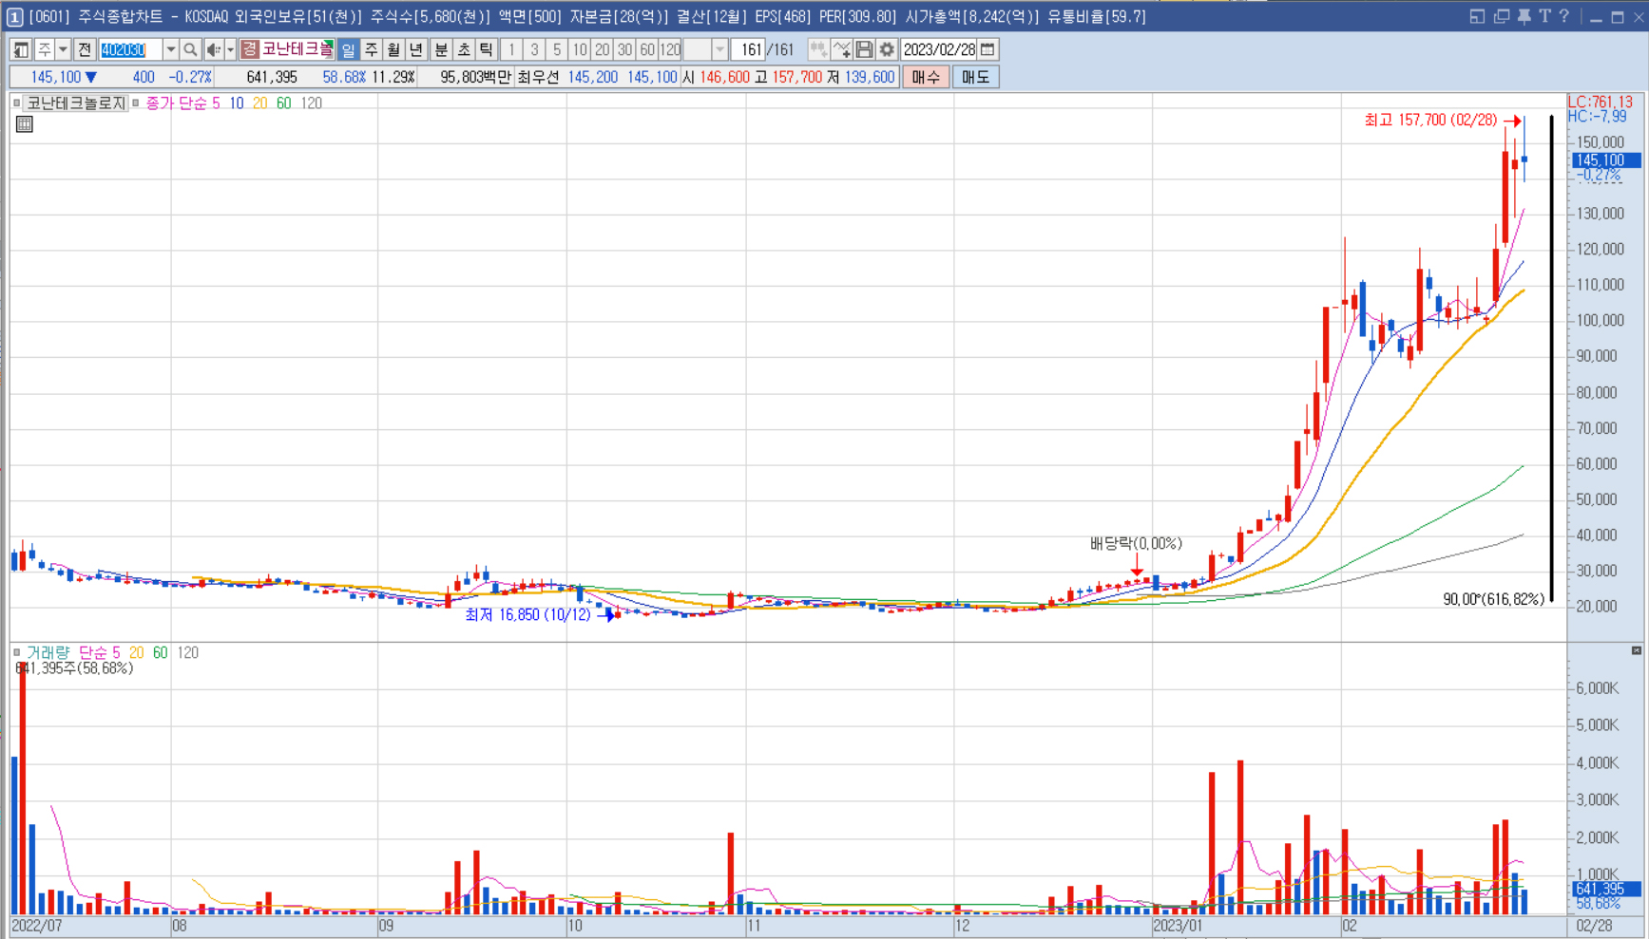
Task: Toggle the yearly 년 period button
Action: 416,49
